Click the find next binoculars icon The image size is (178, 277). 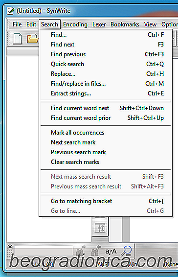pos(81,251)
